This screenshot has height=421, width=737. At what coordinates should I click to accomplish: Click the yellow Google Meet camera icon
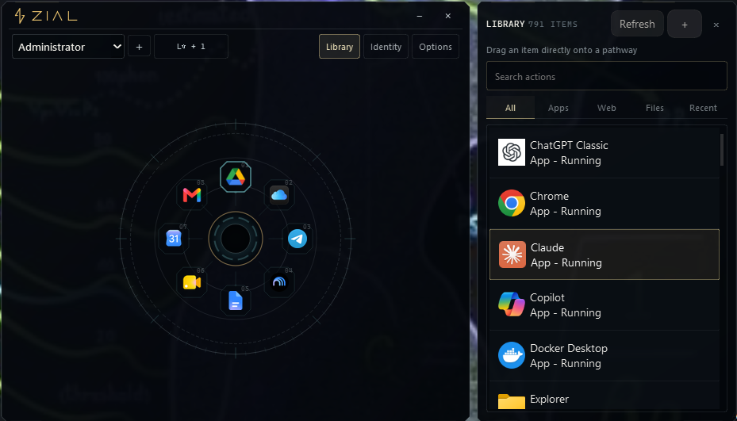pos(192,282)
